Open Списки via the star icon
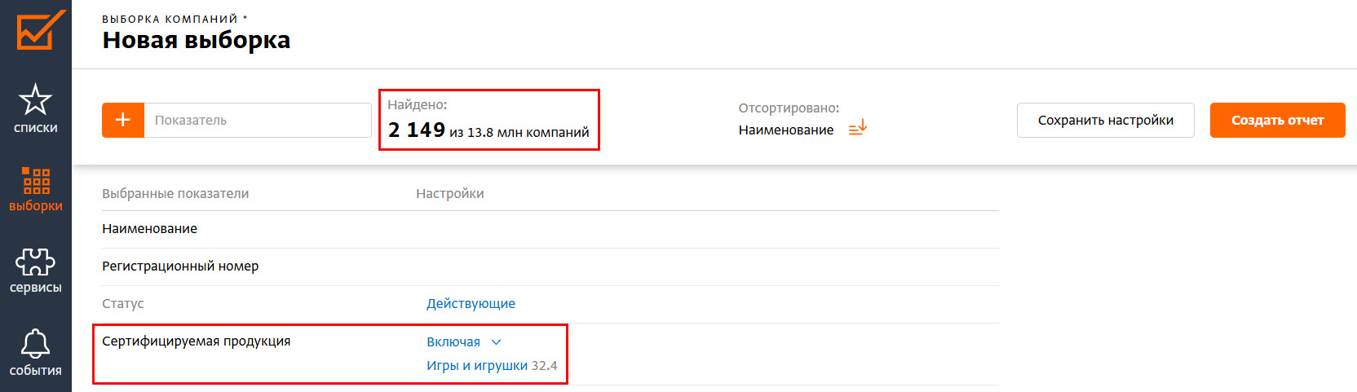Image resolution: width=1357 pixels, height=392 pixels. pos(35,100)
